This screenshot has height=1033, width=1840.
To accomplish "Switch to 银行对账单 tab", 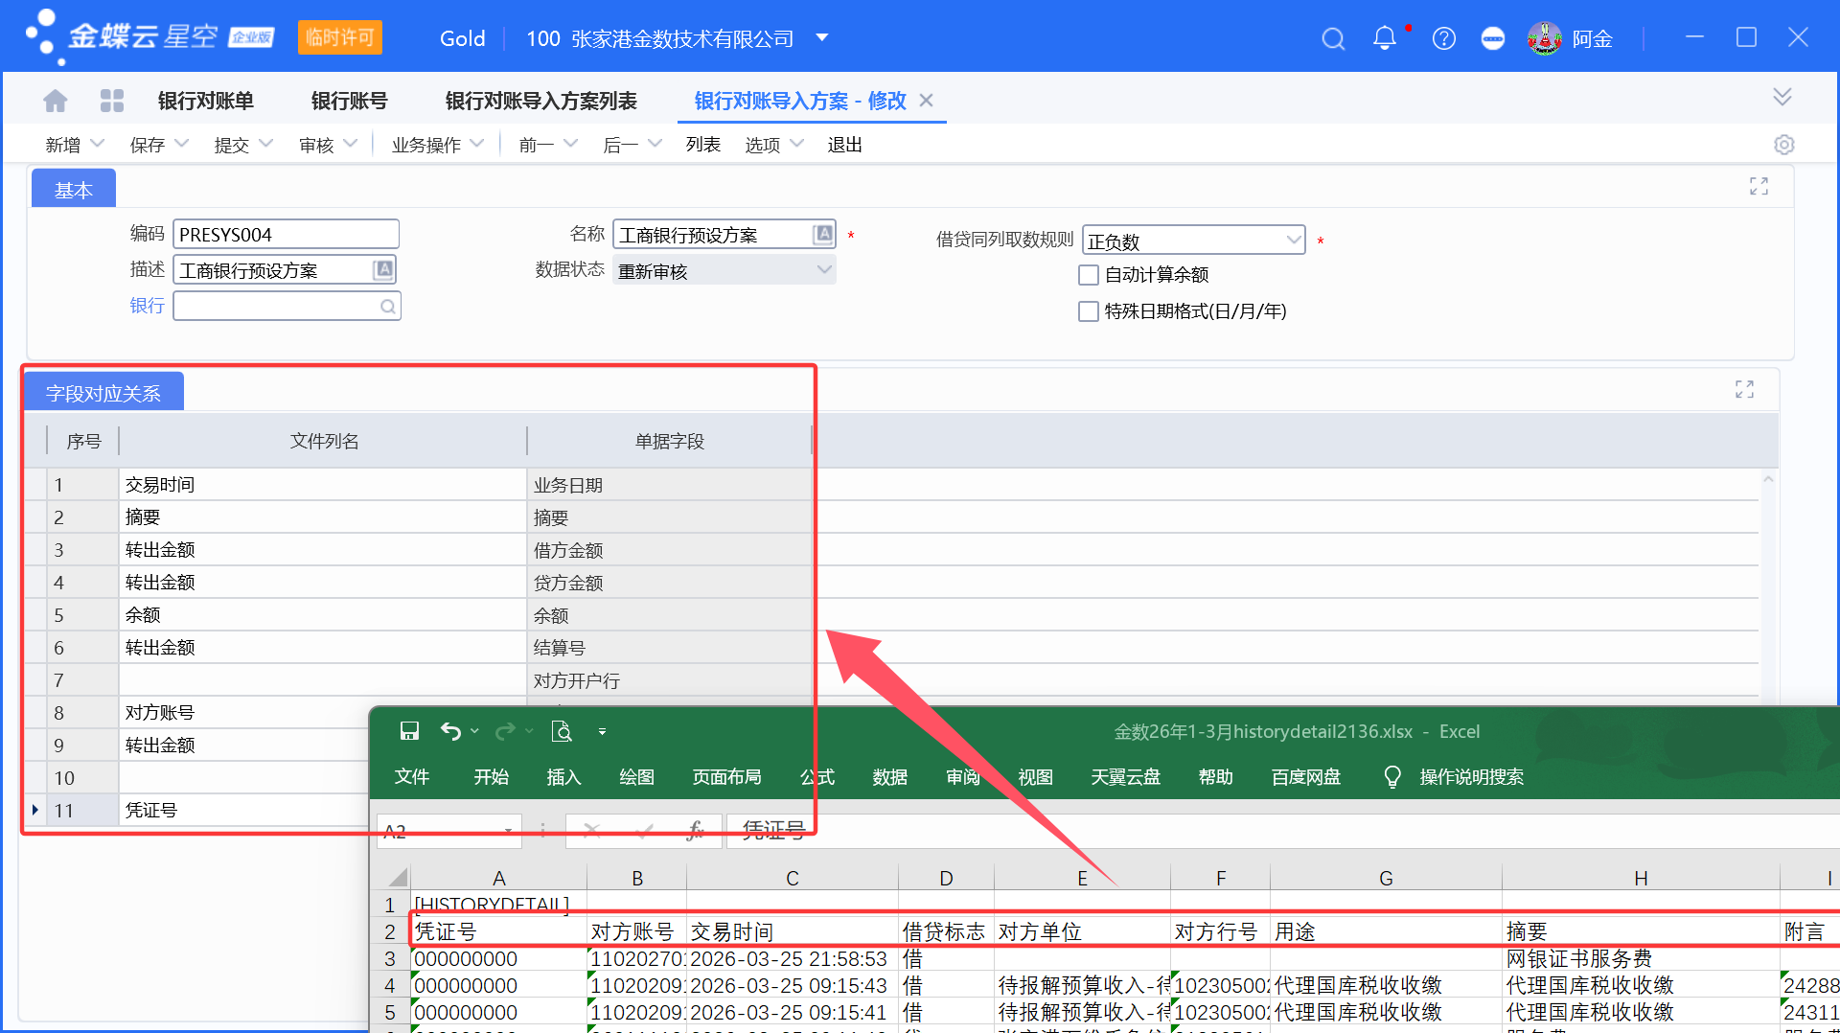I will (x=205, y=101).
